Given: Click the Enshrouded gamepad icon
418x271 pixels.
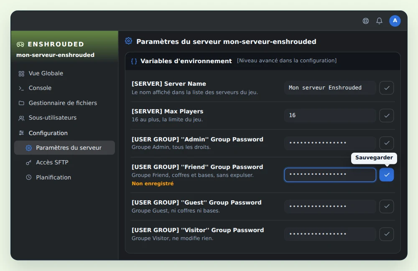Looking at the screenshot, I should pos(20,44).
